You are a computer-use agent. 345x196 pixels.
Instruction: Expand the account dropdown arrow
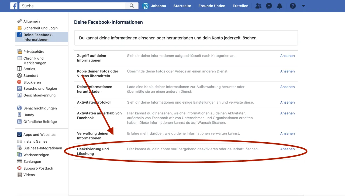tap(303, 6)
